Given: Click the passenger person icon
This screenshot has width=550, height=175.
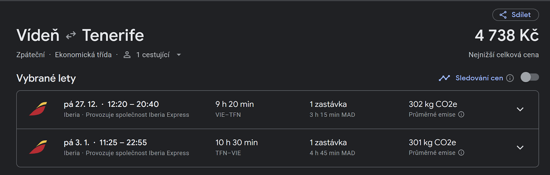Looking at the screenshot, I should [127, 55].
